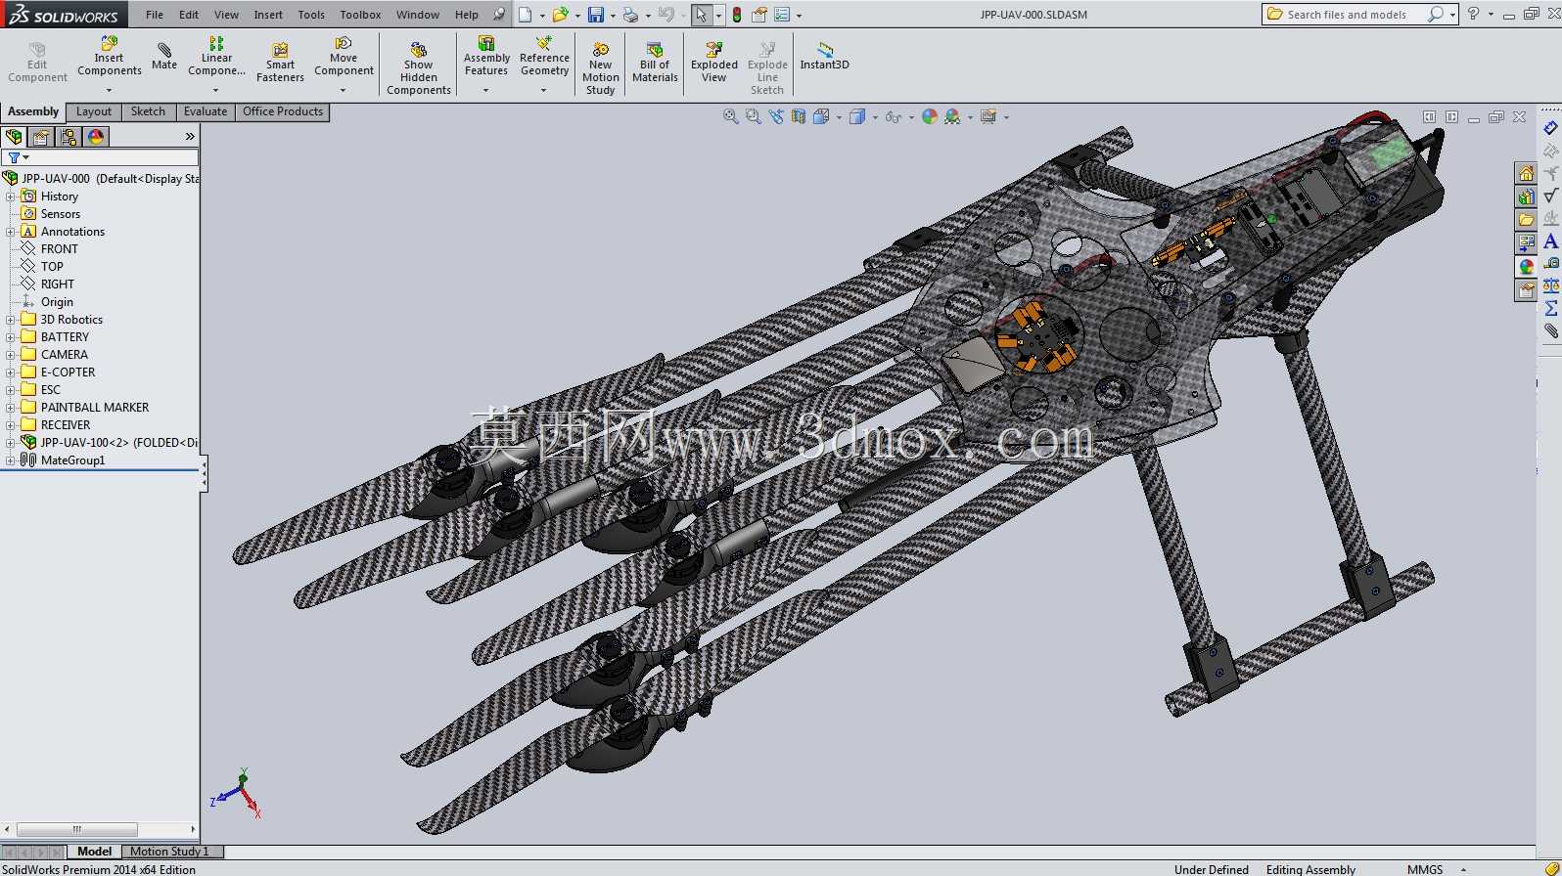The width and height of the screenshot is (1562, 876).
Task: Expand the E-COPTER folder
Action: coord(10,372)
